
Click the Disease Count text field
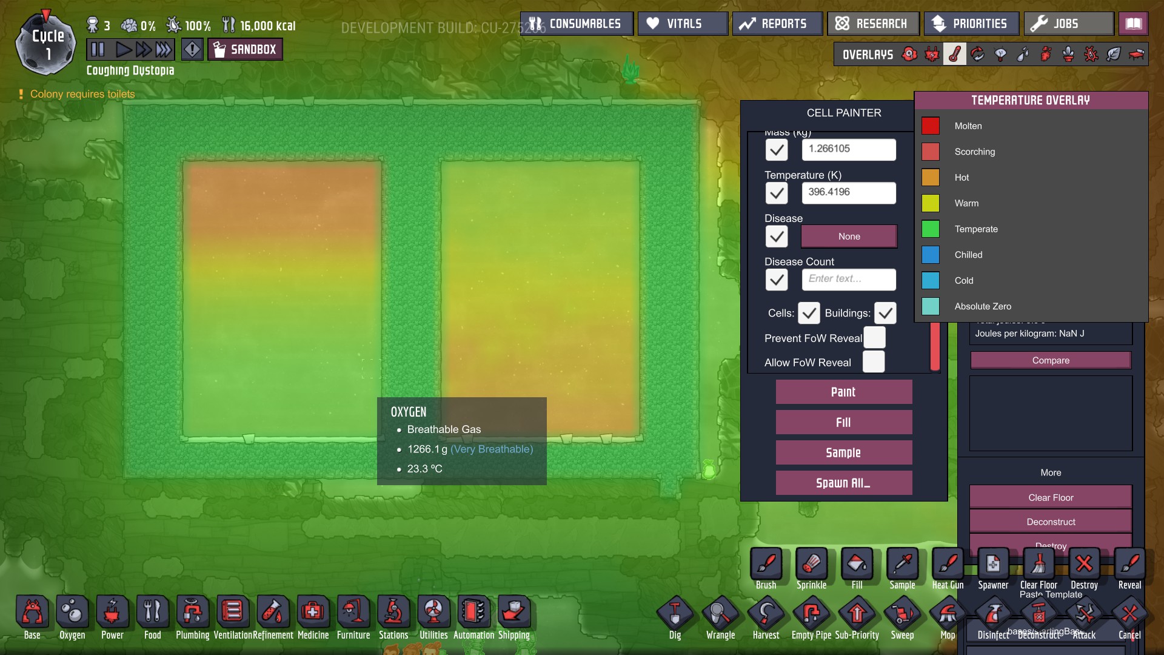point(848,279)
